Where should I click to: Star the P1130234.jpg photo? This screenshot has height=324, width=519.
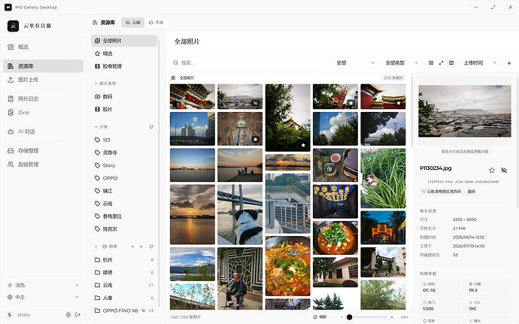tap(491, 170)
